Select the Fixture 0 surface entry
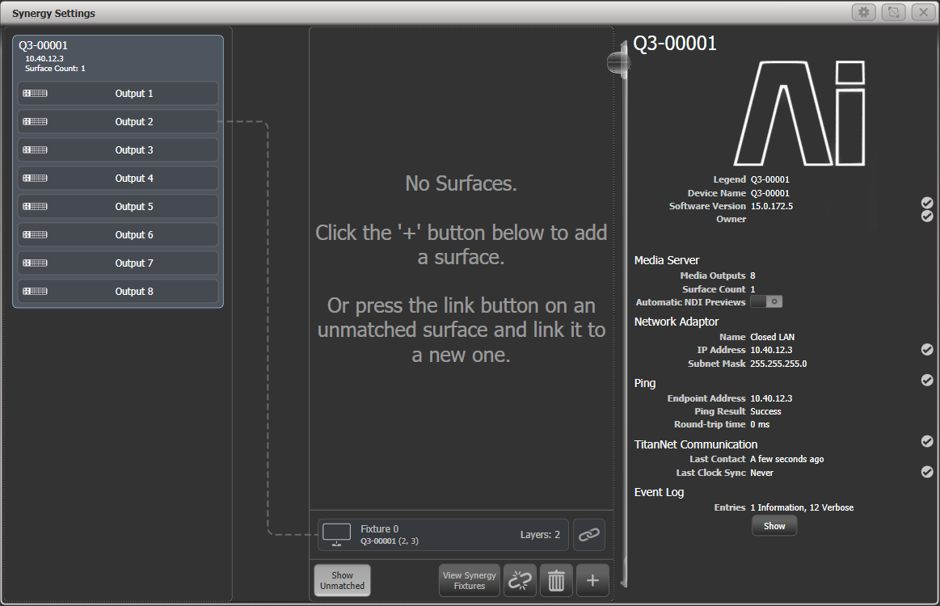The image size is (940, 606). (x=443, y=534)
